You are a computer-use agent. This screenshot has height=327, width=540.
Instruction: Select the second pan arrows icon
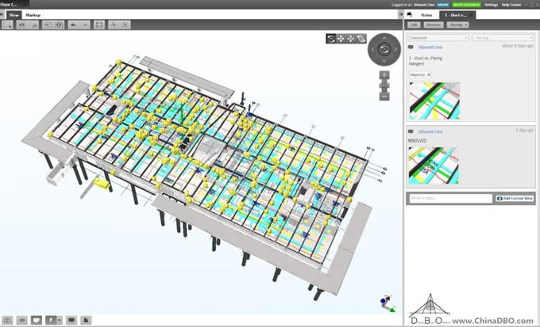[350, 39]
